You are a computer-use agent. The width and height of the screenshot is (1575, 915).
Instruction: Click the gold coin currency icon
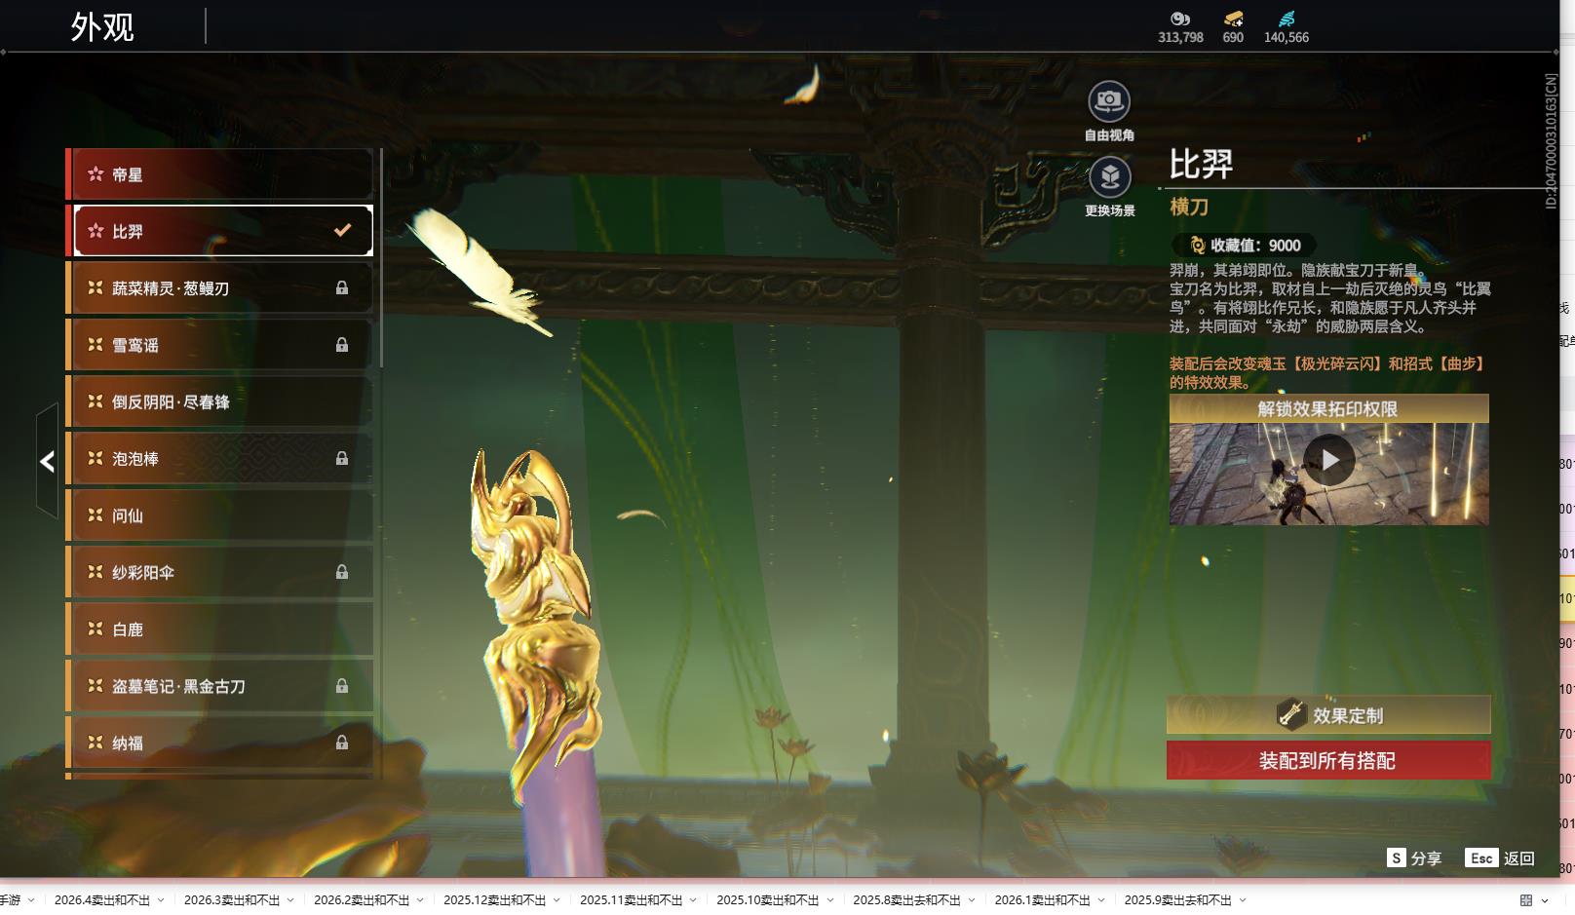[x=1179, y=19]
